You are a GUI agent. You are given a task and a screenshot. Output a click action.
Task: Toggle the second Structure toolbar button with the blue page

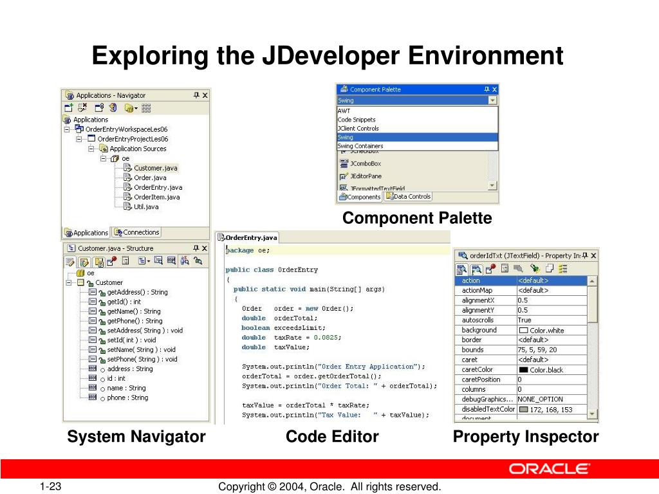(84, 262)
